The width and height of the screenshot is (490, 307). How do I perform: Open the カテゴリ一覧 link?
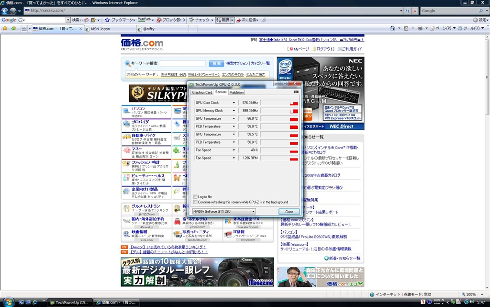tap(260, 63)
